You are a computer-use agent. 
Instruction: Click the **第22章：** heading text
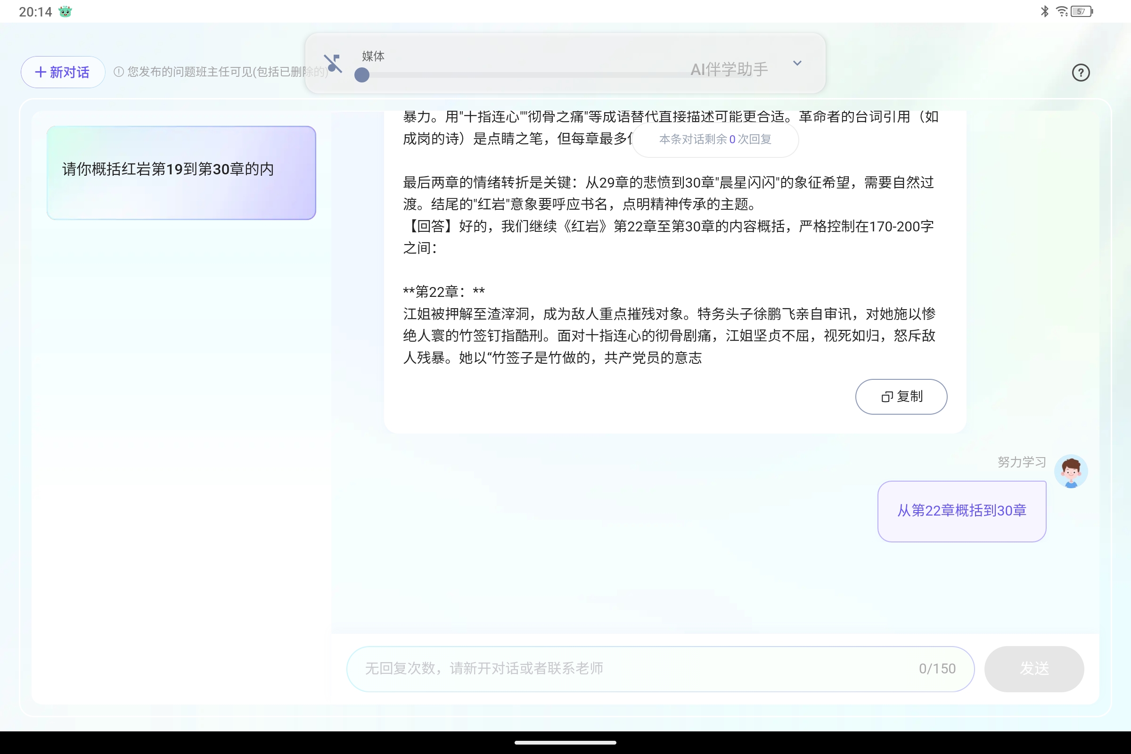444,292
